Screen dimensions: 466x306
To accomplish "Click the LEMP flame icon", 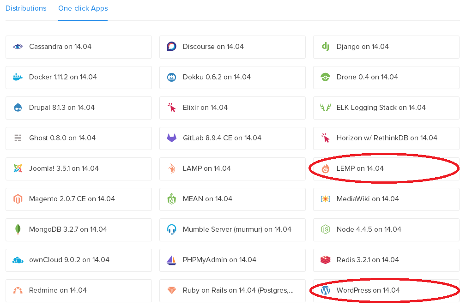I will pos(326,169).
